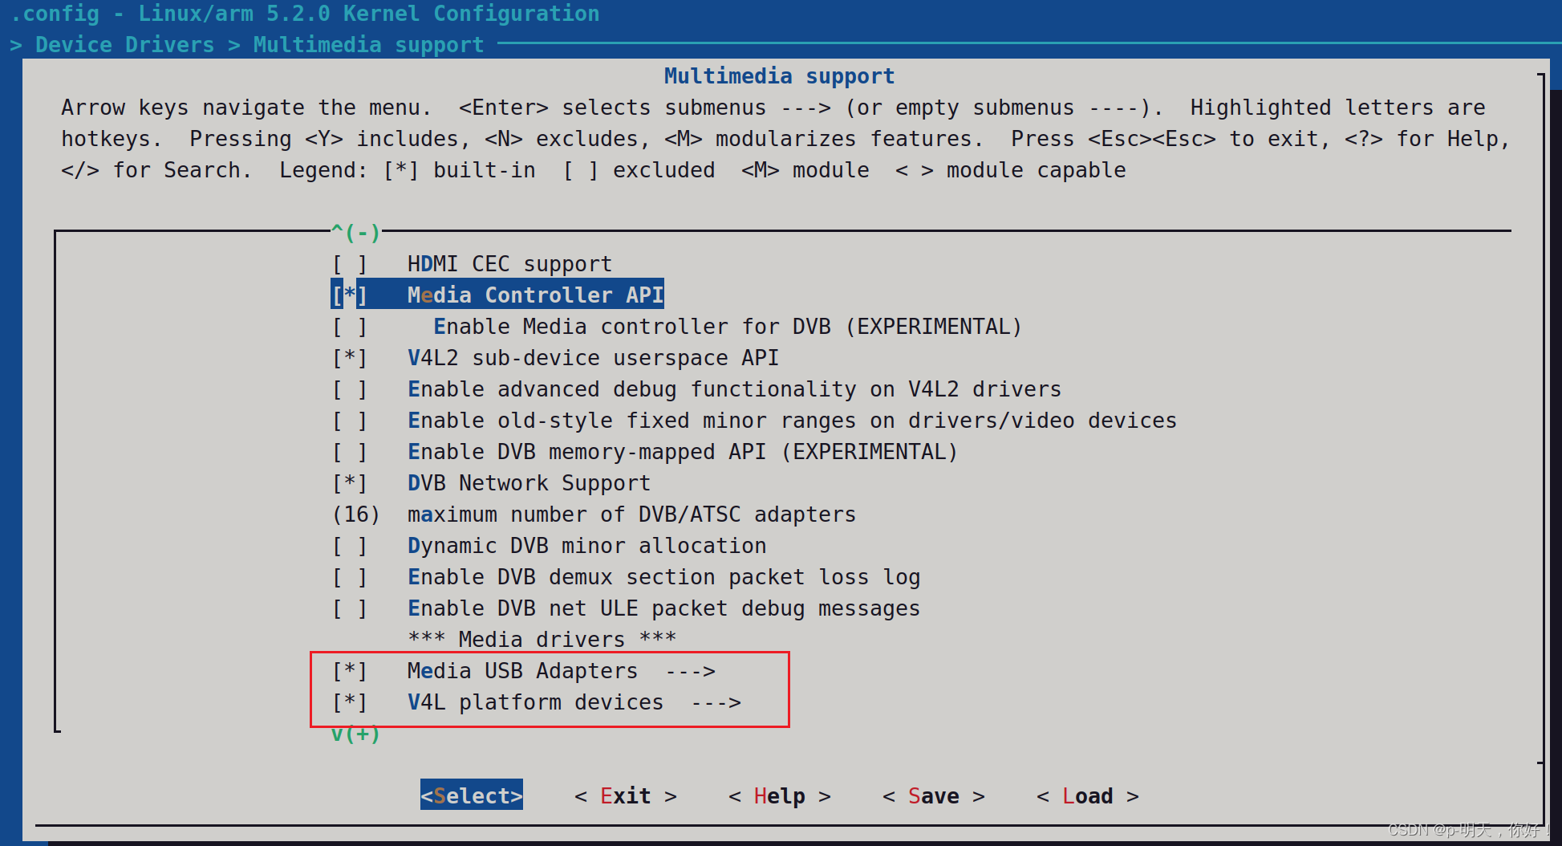Select 'DVB Network Support' entry text
The height and width of the screenshot is (846, 1562).
(529, 483)
